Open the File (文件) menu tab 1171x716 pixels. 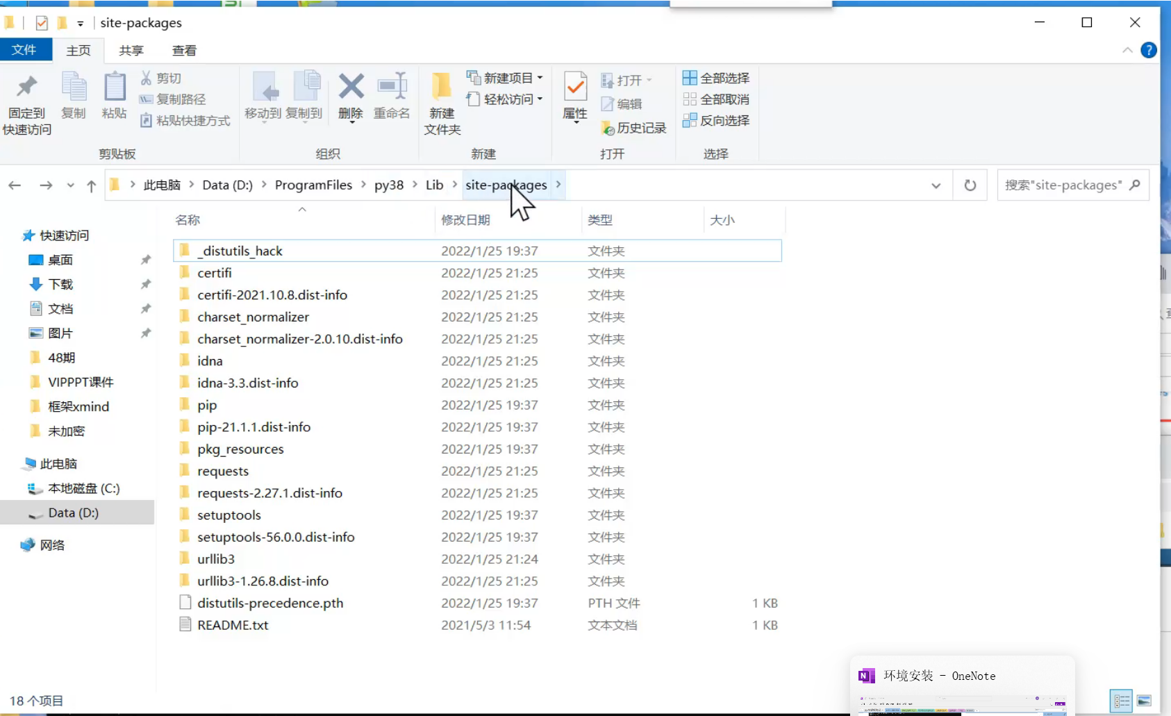point(24,50)
